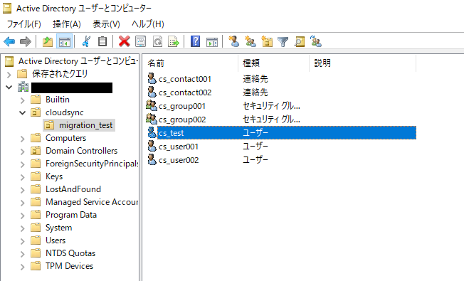Screen dimensions: 464x281
Task: Select the cs_group002 security group
Action: tap(182, 120)
